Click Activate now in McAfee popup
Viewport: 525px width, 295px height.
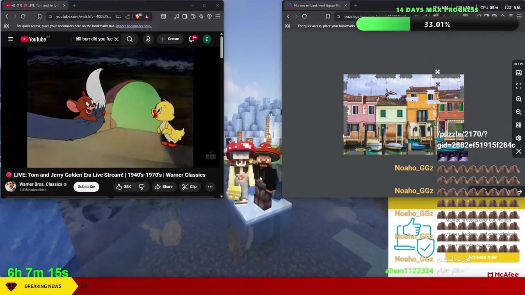coord(482,257)
